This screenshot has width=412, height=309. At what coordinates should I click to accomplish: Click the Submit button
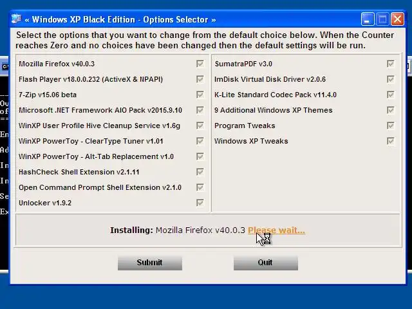click(150, 263)
